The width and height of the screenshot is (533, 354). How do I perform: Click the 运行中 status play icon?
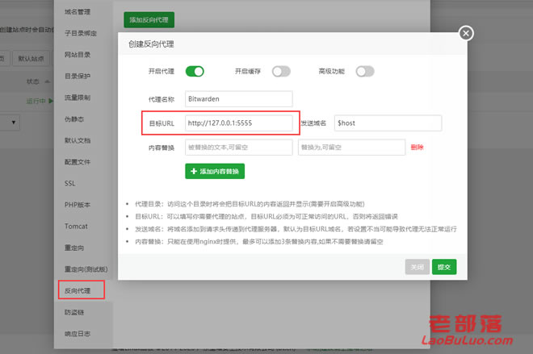(x=51, y=101)
